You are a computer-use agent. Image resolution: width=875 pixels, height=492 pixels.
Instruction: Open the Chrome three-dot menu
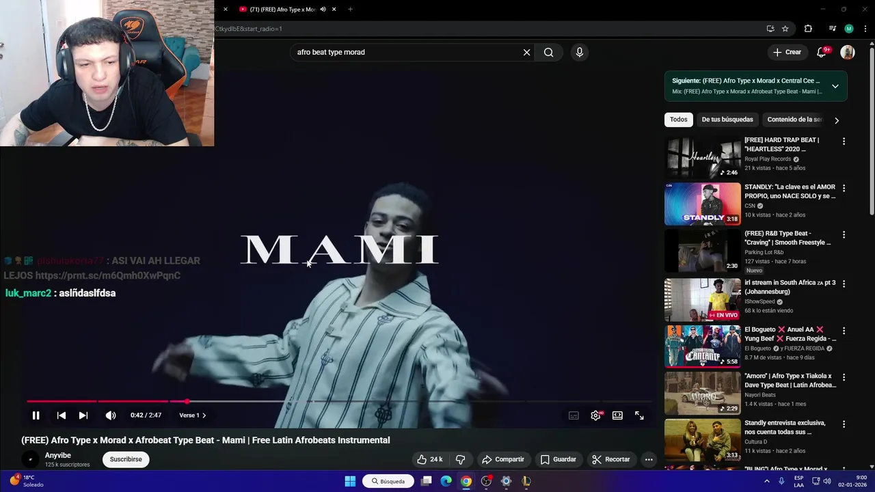865,29
